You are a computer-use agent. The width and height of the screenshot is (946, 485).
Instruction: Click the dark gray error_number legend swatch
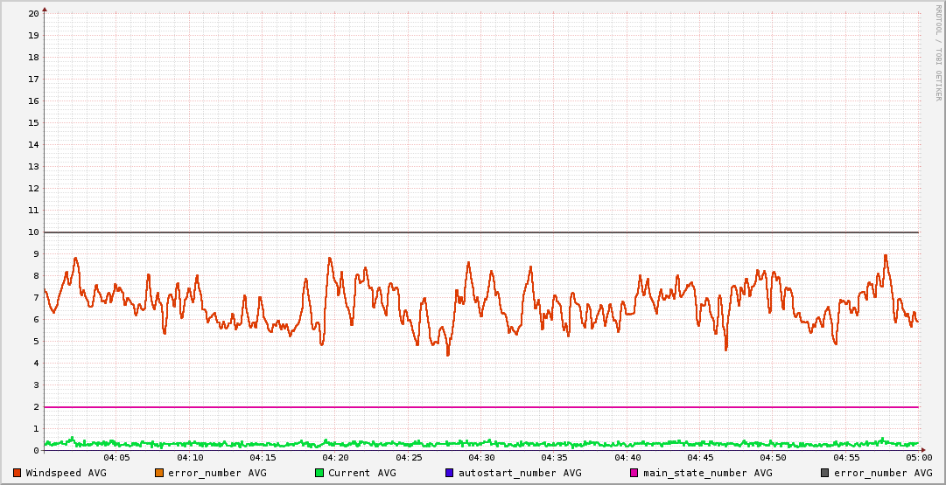(x=825, y=473)
